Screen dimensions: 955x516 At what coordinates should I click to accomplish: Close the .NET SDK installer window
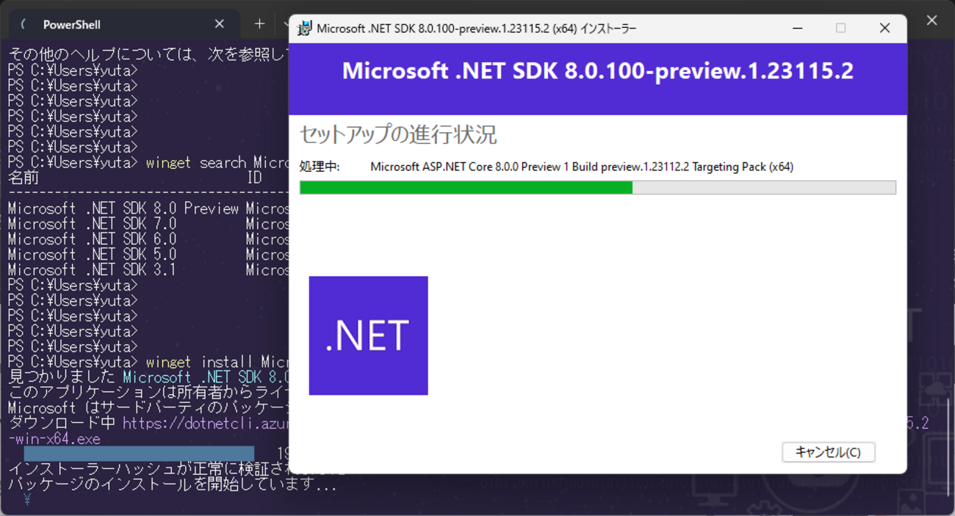pyautogui.click(x=884, y=28)
